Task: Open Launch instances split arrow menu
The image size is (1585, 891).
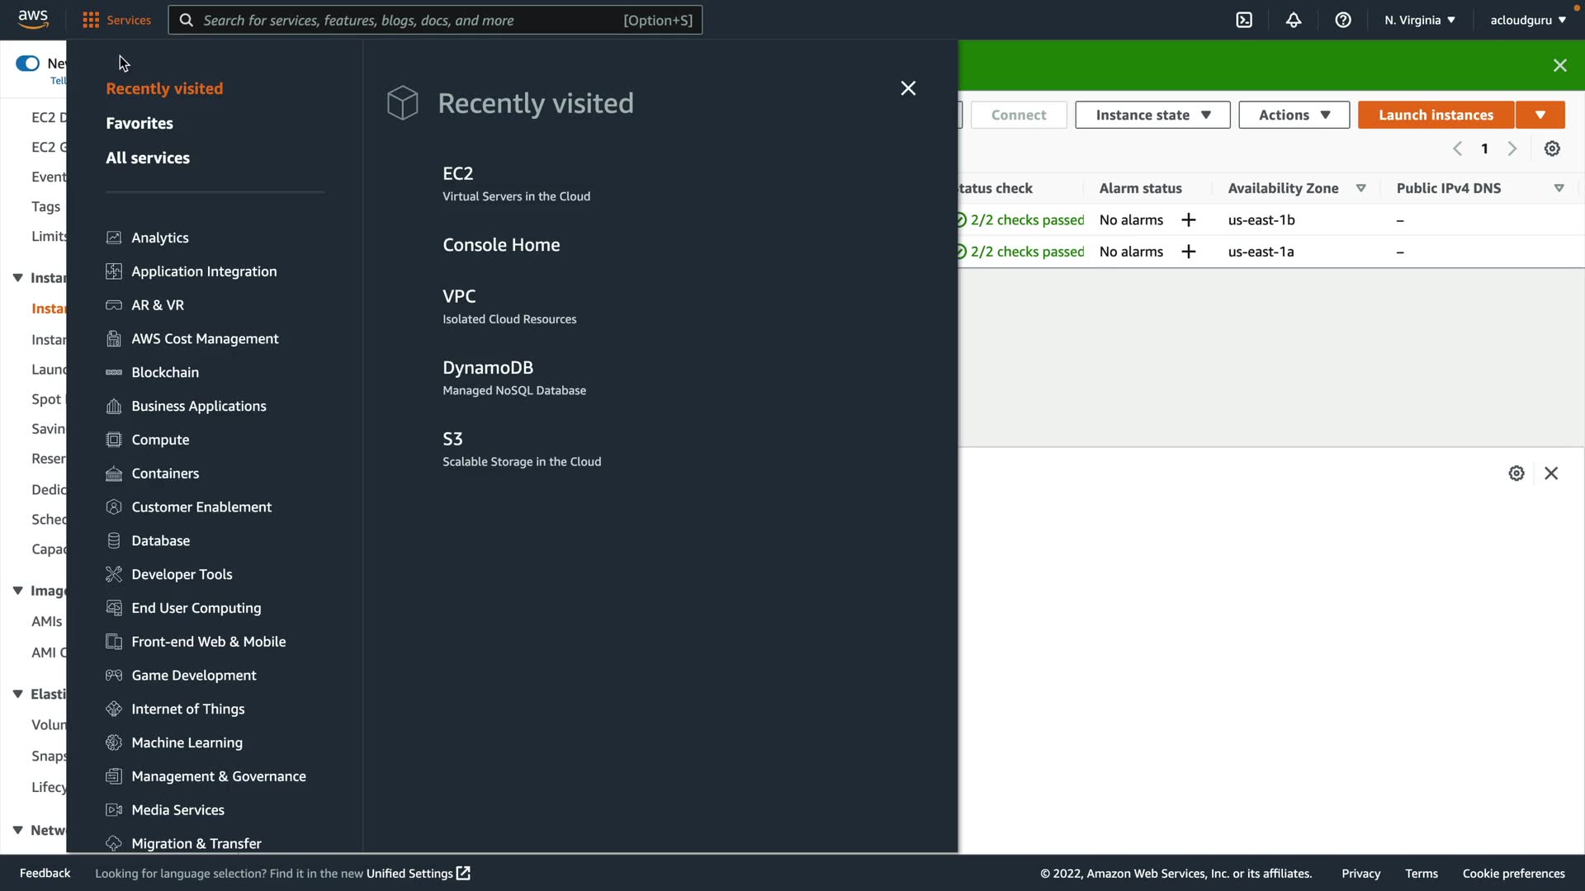Action: pos(1540,115)
